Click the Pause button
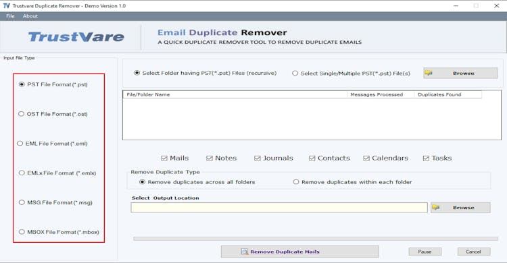 425,252
